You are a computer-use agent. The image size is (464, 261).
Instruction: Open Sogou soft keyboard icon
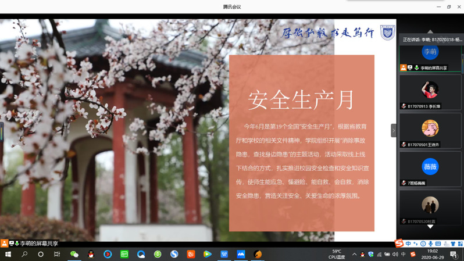[438, 244]
